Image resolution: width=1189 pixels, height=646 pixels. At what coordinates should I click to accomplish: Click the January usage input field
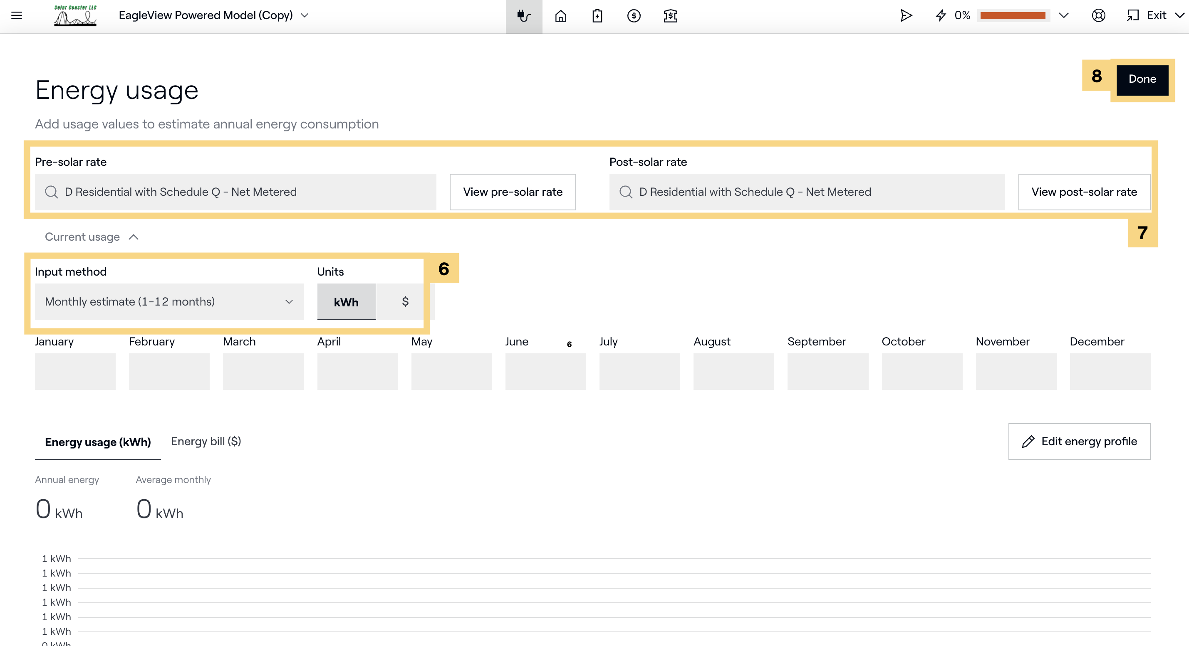(x=75, y=372)
